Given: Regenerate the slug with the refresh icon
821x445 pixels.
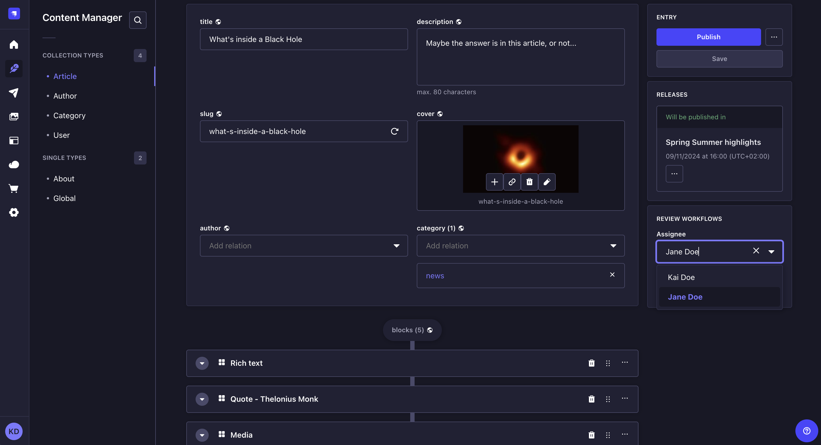Looking at the screenshot, I should 394,131.
